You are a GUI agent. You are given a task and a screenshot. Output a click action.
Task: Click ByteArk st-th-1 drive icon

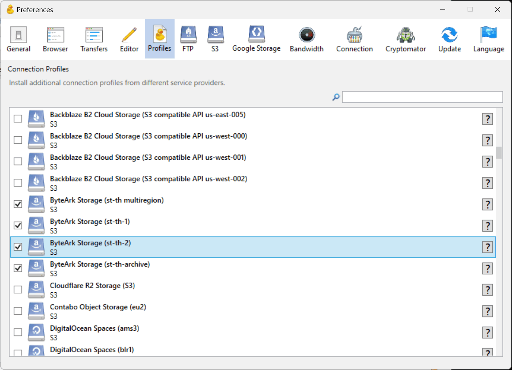36,226
